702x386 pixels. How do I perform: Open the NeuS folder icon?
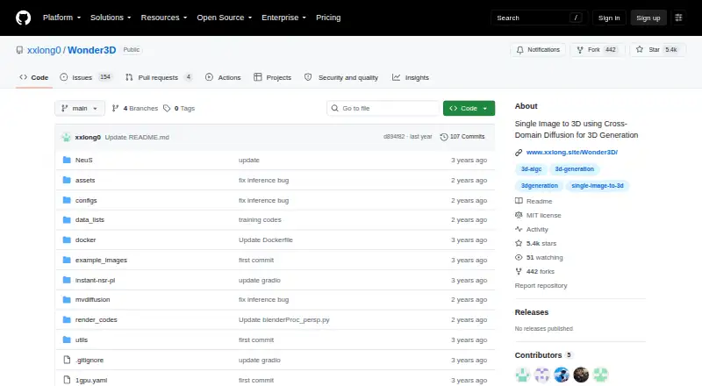[x=67, y=160]
